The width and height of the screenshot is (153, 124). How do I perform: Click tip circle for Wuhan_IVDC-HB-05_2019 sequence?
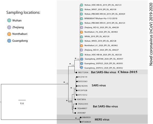pyautogui.click(x=81, y=5)
